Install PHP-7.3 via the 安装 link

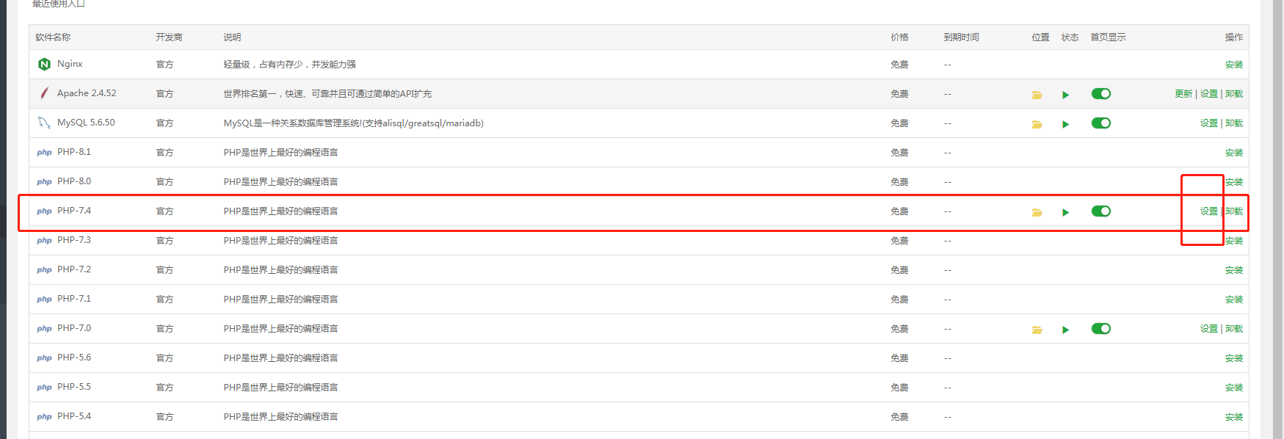1234,241
